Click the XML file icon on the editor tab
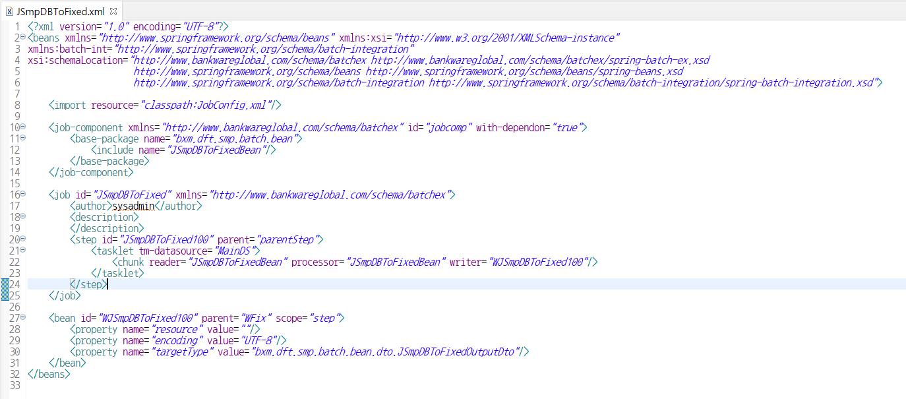Image resolution: width=906 pixels, height=399 pixels. pyautogui.click(x=9, y=11)
